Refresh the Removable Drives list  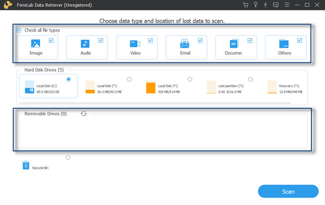pyautogui.click(x=83, y=113)
